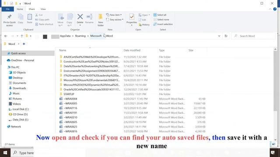Viewport: 280px width, 157px height.
Task: Open the address bar history dropdown
Action: pyautogui.click(x=219, y=36)
